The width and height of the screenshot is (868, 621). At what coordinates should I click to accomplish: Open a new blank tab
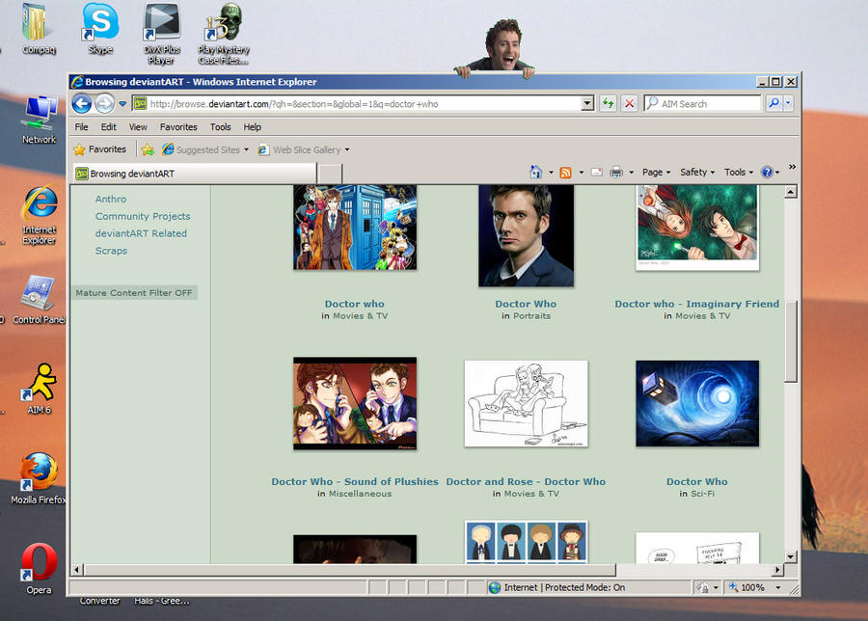point(331,174)
